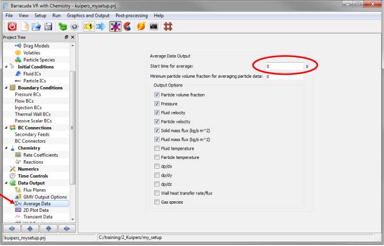Click the Minimum particle volume fraction field
384x246 pixels.
(x=284, y=77)
